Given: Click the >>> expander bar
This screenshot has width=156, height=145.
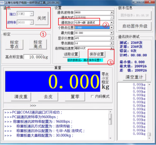Looking at the screenshot, I should point(58,106).
